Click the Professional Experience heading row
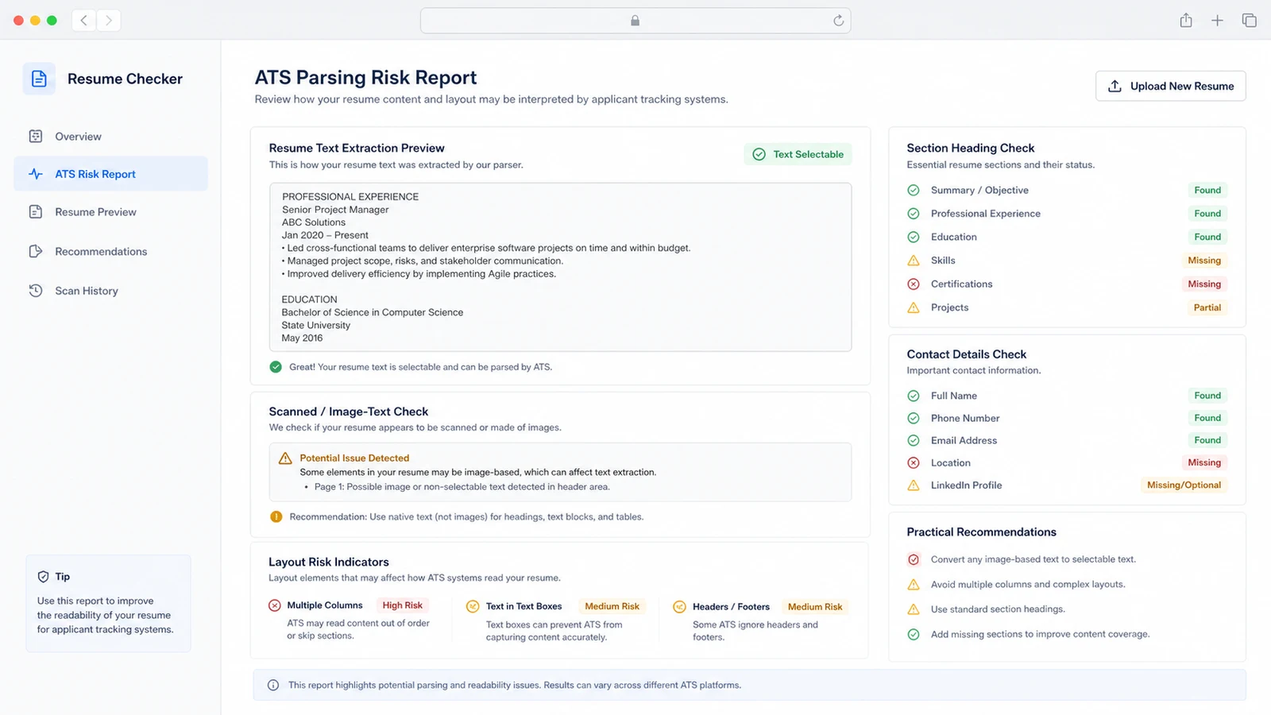1271x715 pixels. tap(1067, 214)
